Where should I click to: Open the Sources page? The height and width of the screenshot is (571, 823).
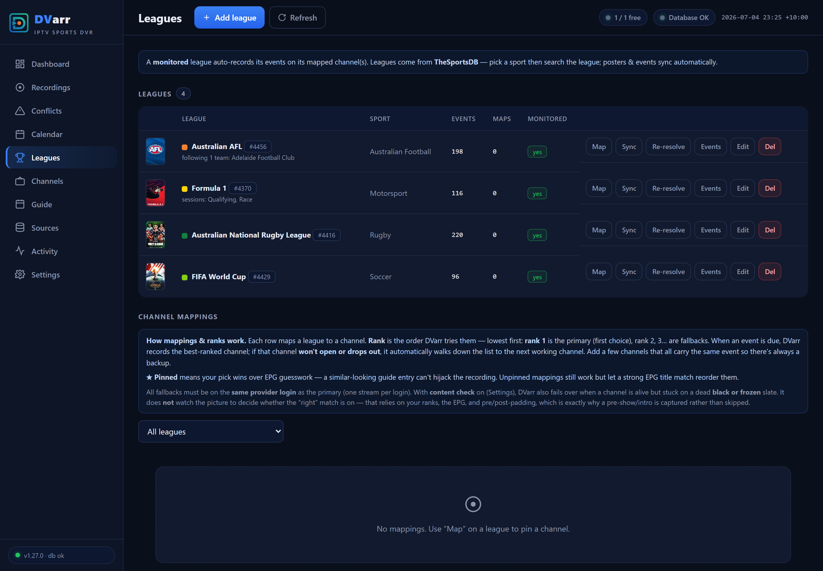pos(61,228)
